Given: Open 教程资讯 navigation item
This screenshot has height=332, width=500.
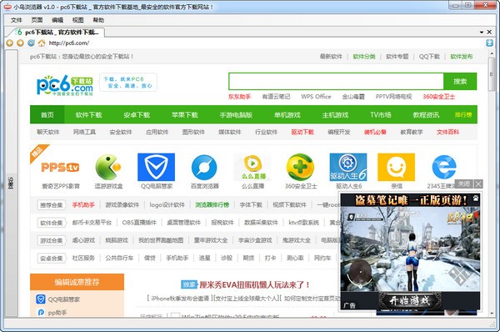Looking at the screenshot, I should (x=426, y=114).
